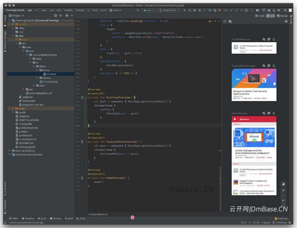Click Deploy Preview icon for FeaturedPostPreview

click(x=274, y=66)
